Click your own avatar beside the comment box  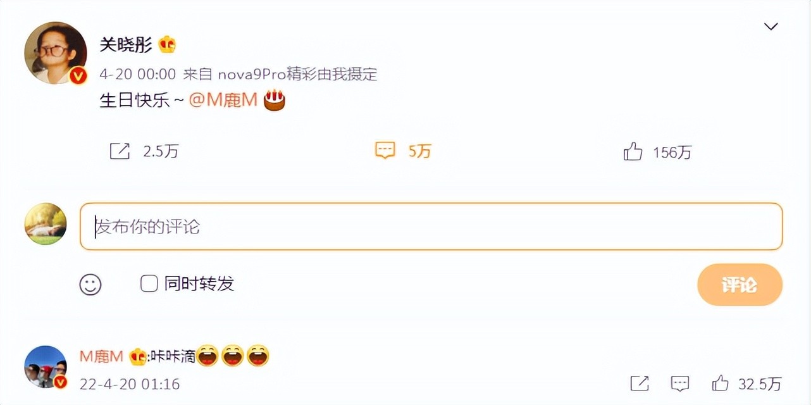(x=46, y=224)
